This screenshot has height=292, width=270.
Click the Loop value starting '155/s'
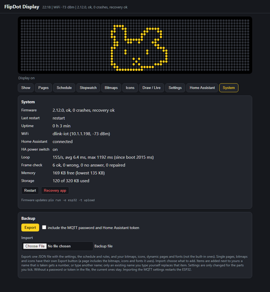click(103, 157)
